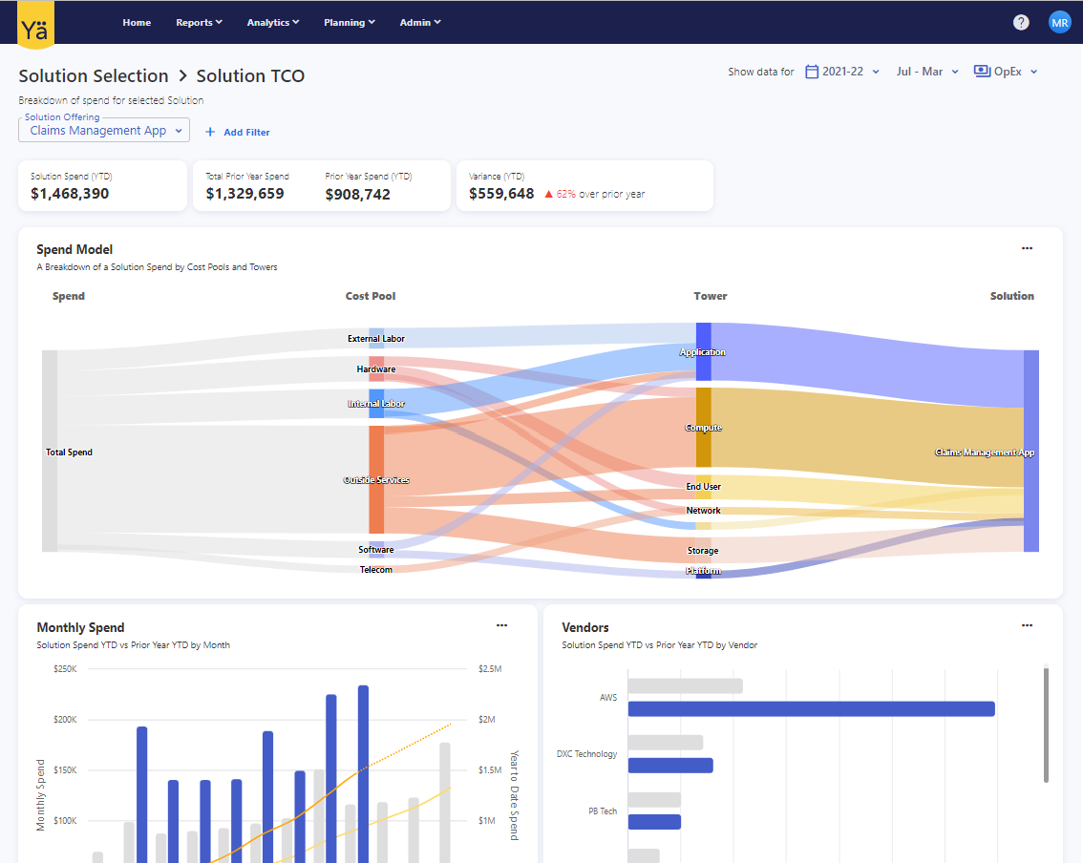Click the calendar icon beside 2021-22
This screenshot has width=1083, height=863.
tap(812, 72)
